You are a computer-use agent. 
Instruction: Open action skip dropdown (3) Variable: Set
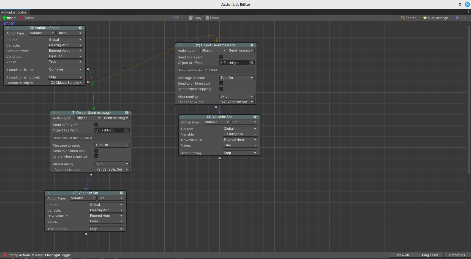click(x=113, y=169)
